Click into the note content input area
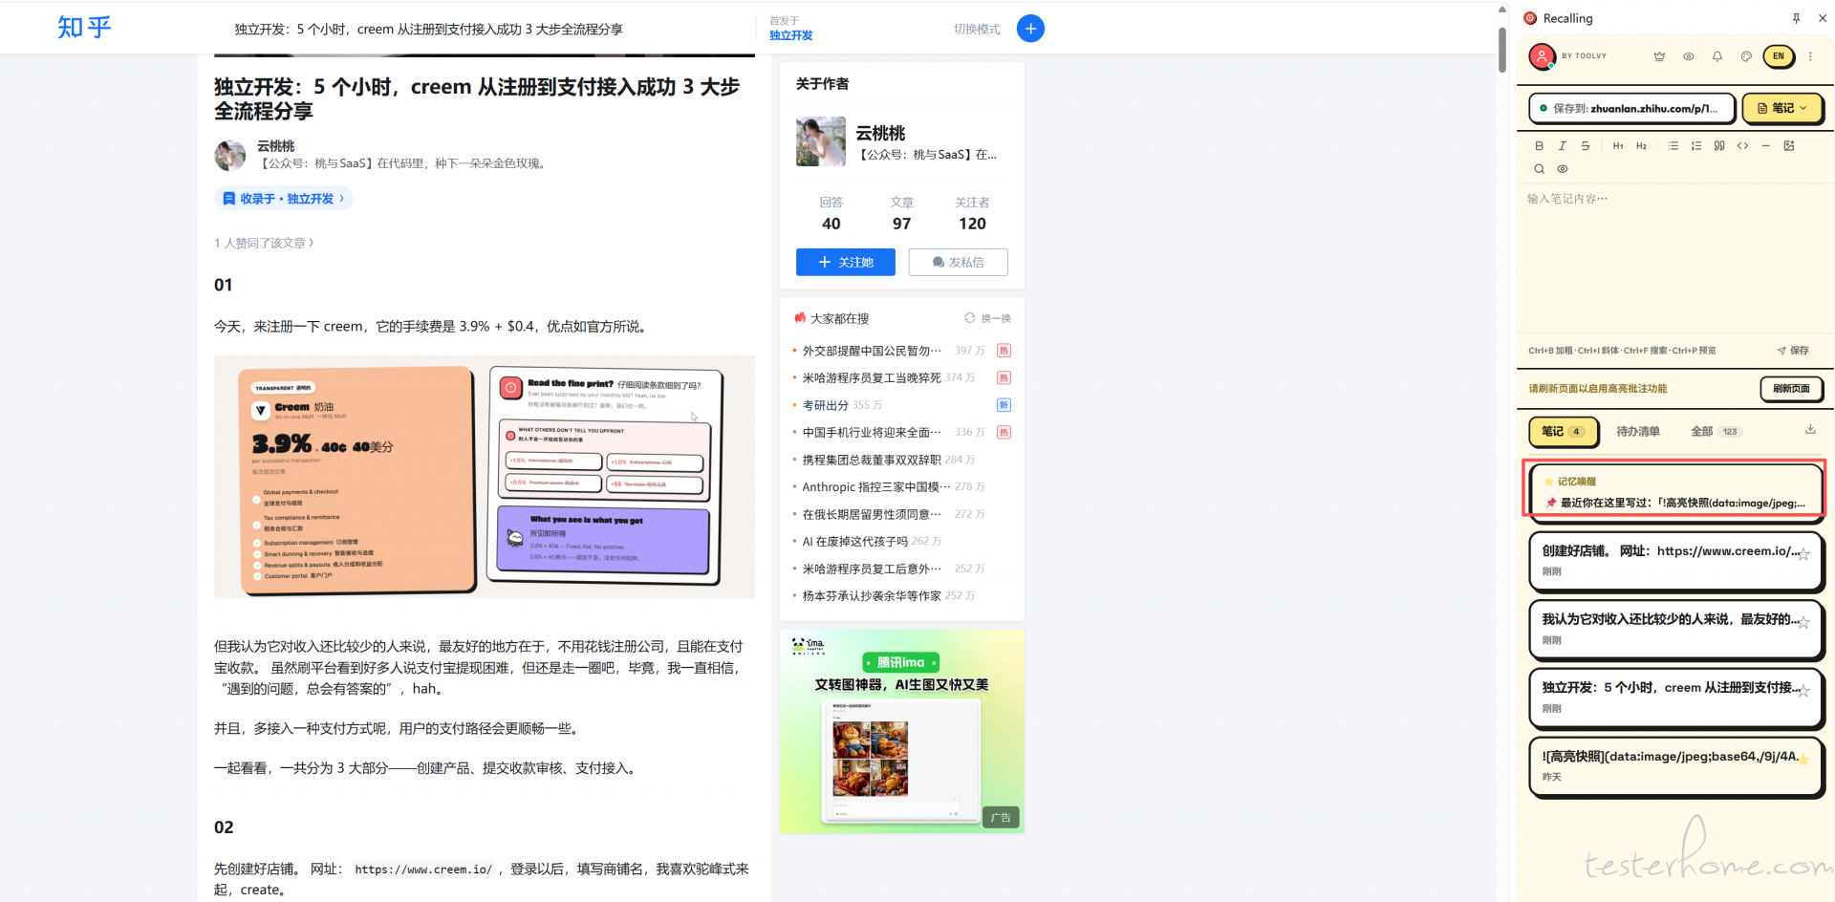Screen dimensions: 1835x902 pos(1673,258)
